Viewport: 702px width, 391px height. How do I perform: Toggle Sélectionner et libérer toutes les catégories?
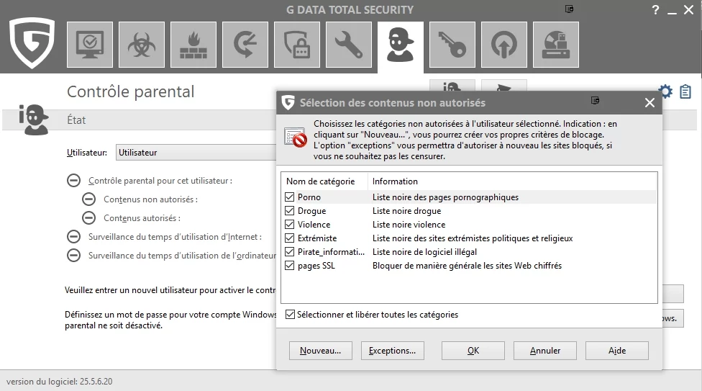[290, 315]
